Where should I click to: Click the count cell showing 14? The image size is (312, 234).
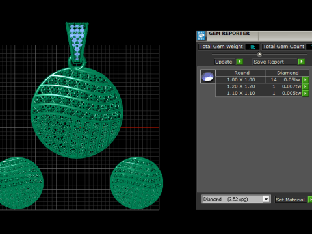274,80
